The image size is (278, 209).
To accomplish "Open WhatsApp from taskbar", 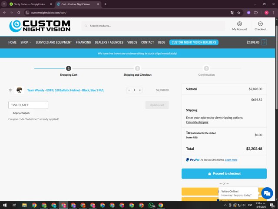I will point(151,205).
